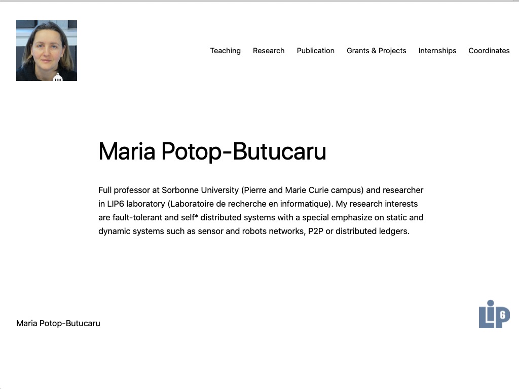This screenshot has width=519, height=389.
Task: Click the footer Maria Potop-Butucaru name
Action: tap(58, 323)
